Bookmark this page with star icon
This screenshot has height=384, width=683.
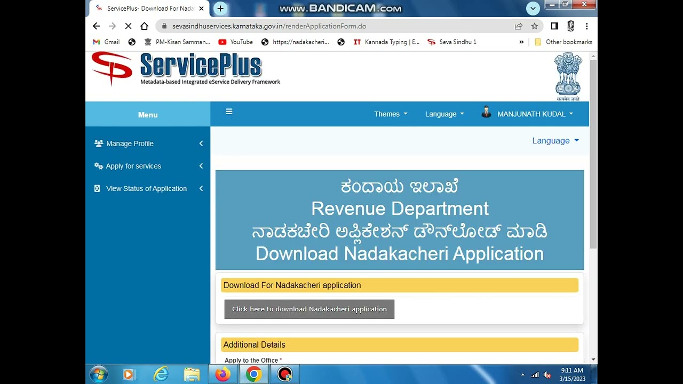(x=535, y=26)
